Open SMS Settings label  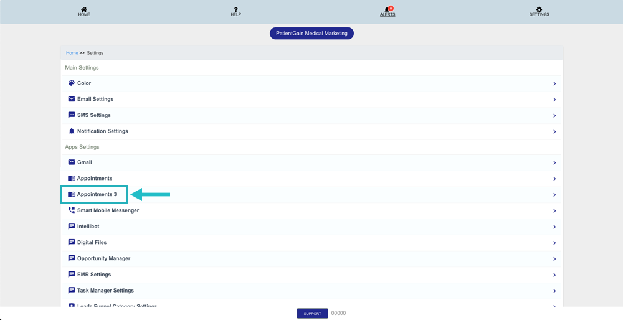(94, 115)
